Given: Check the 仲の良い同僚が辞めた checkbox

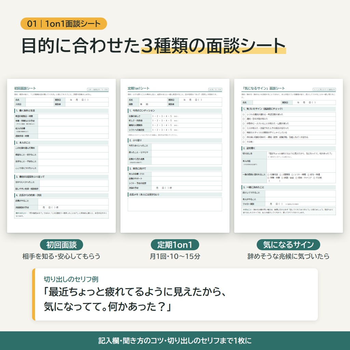Looking at the screenshot, I should 243,137.
